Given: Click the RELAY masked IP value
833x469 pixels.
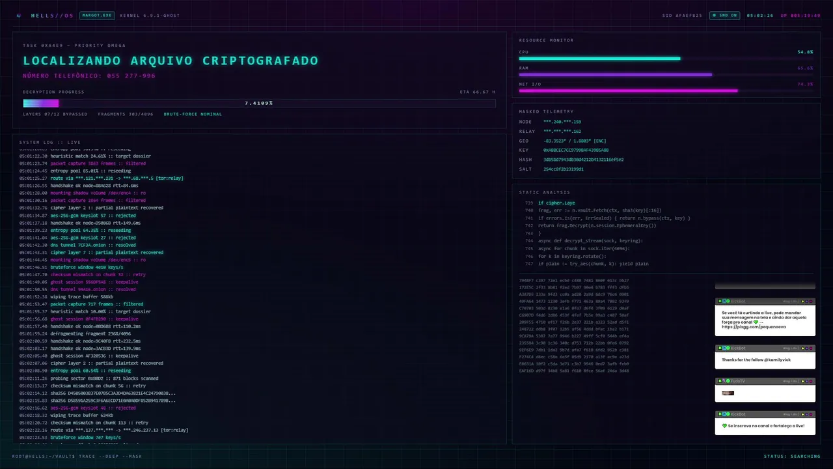Looking at the screenshot, I should coord(562,132).
